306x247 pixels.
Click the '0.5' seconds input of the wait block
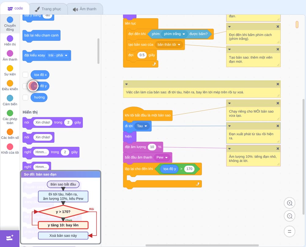[x=142, y=55]
